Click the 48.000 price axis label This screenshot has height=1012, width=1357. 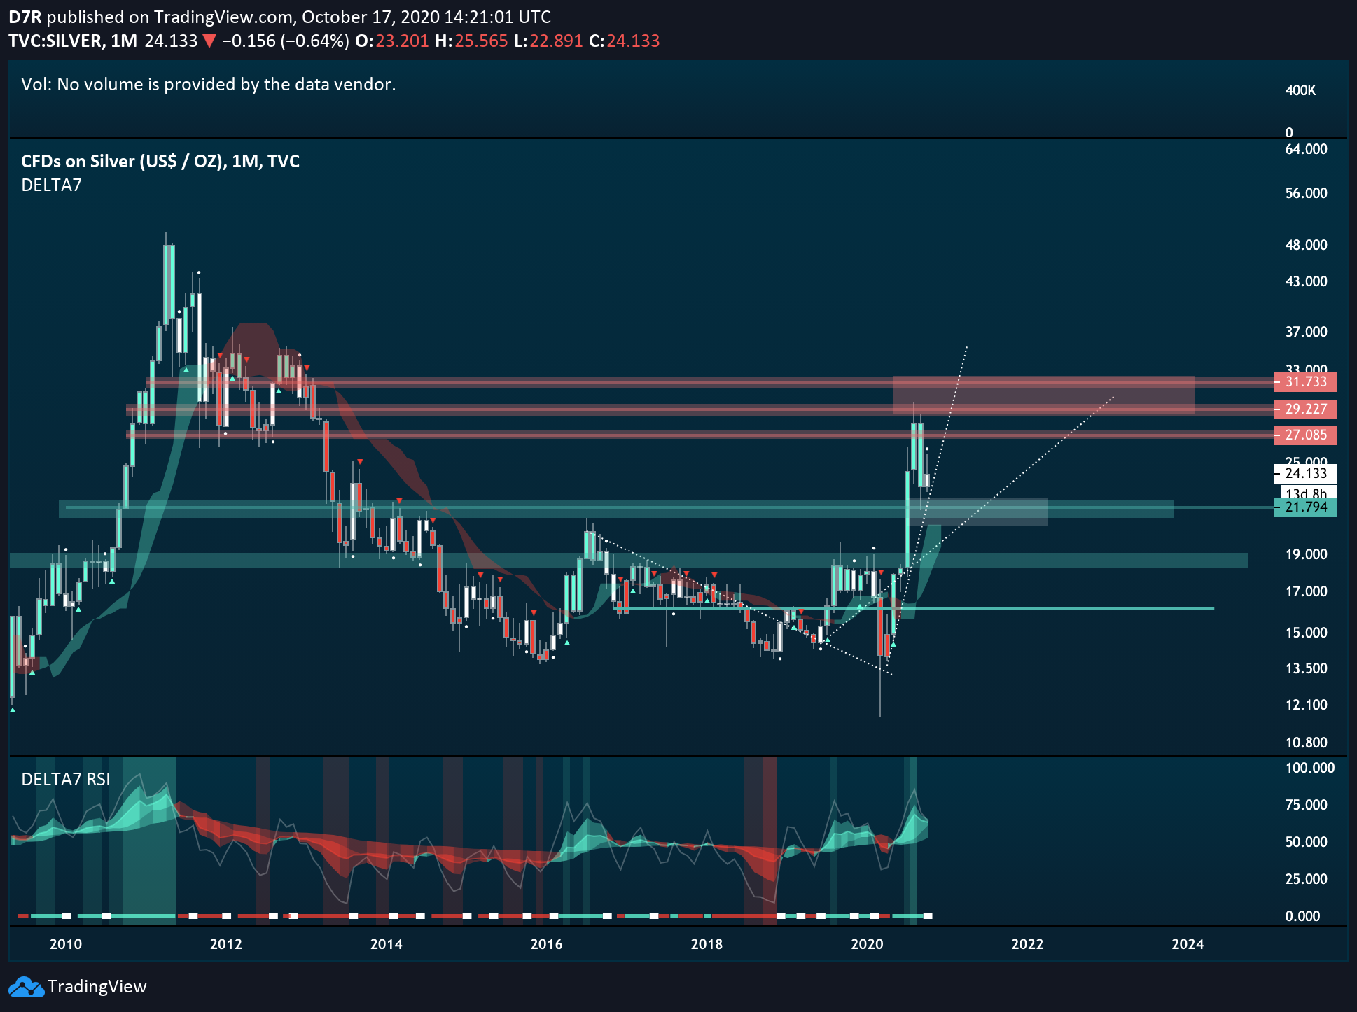point(1306,245)
